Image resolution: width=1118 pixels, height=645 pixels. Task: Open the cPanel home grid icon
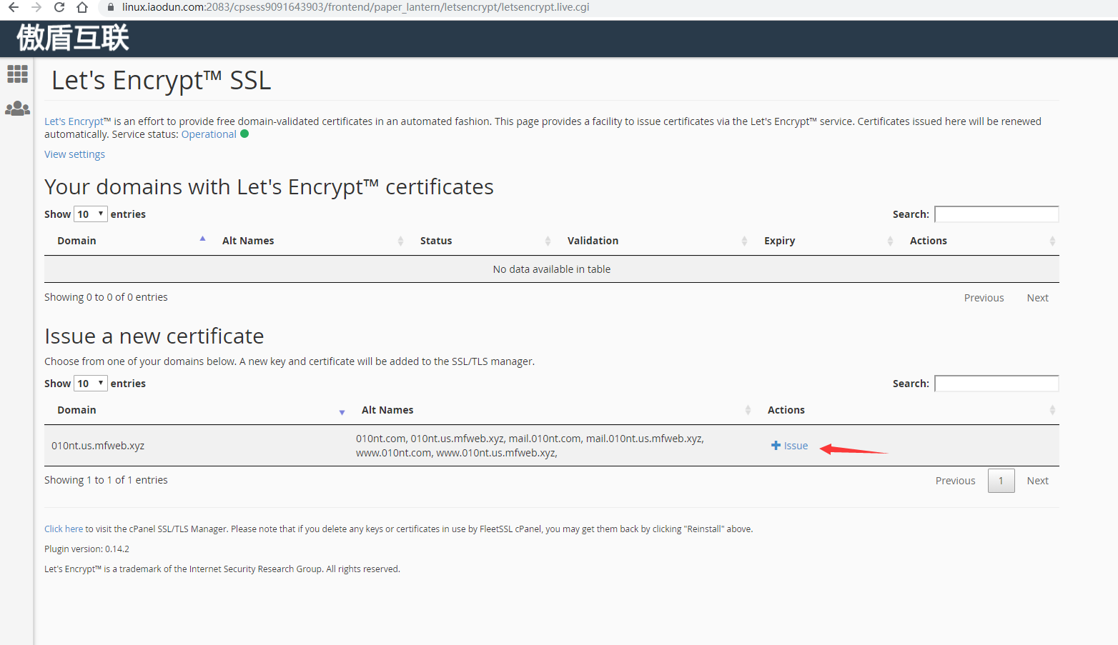point(17,74)
